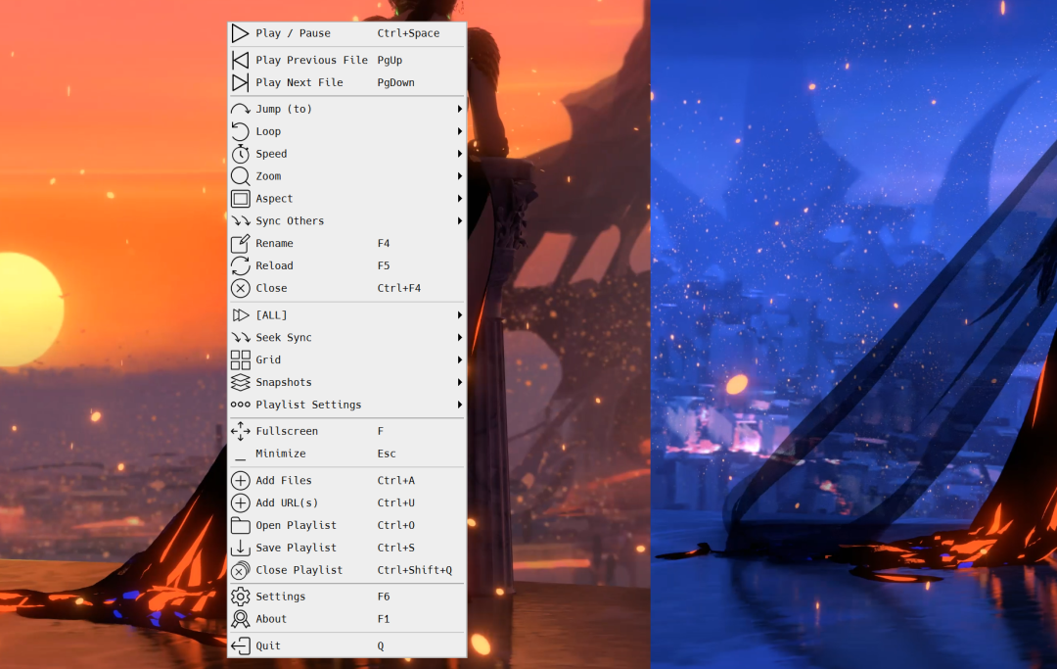This screenshot has height=669, width=1057.
Task: Click the Ctrl+F4 shortcut text
Action: click(x=399, y=288)
